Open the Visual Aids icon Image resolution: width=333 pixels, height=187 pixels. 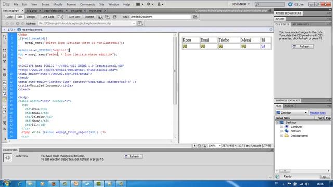(x=108, y=17)
